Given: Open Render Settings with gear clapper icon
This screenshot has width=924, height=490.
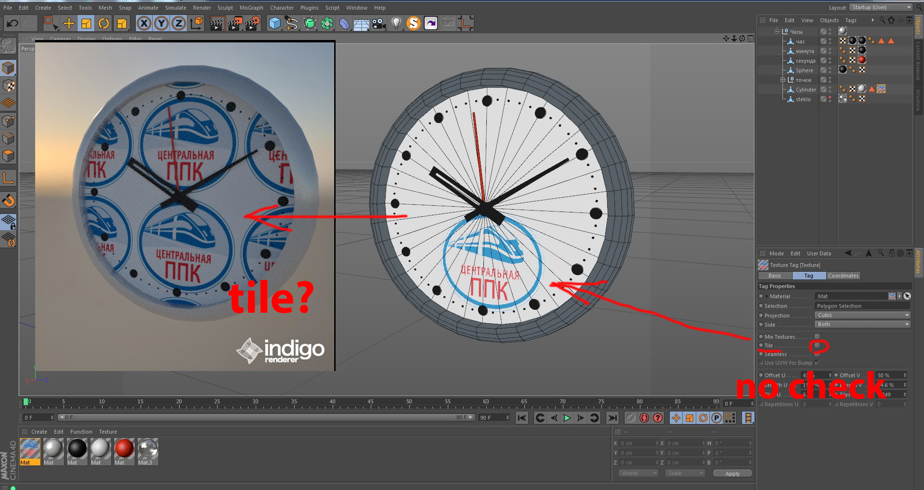Looking at the screenshot, I should tap(253, 23).
